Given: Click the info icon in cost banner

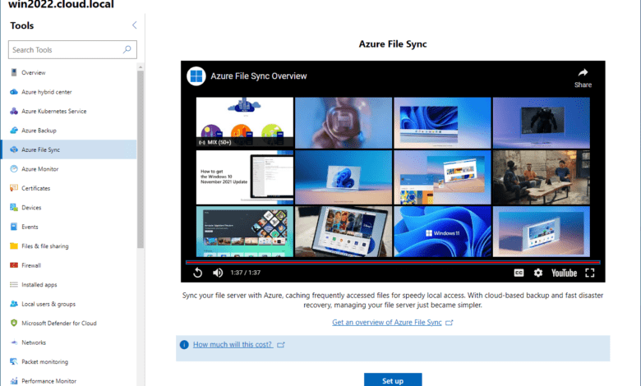Looking at the screenshot, I should 184,345.
